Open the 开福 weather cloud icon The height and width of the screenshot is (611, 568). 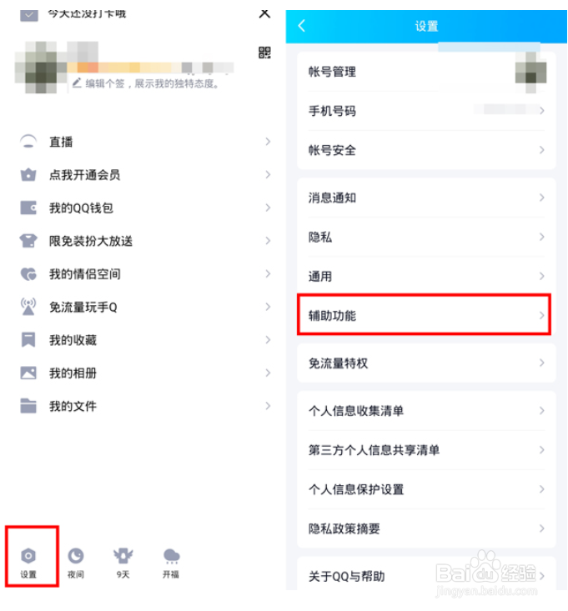tap(171, 556)
